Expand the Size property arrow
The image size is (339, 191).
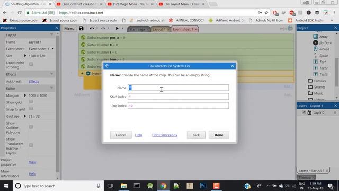pyautogui.click(x=25, y=56)
